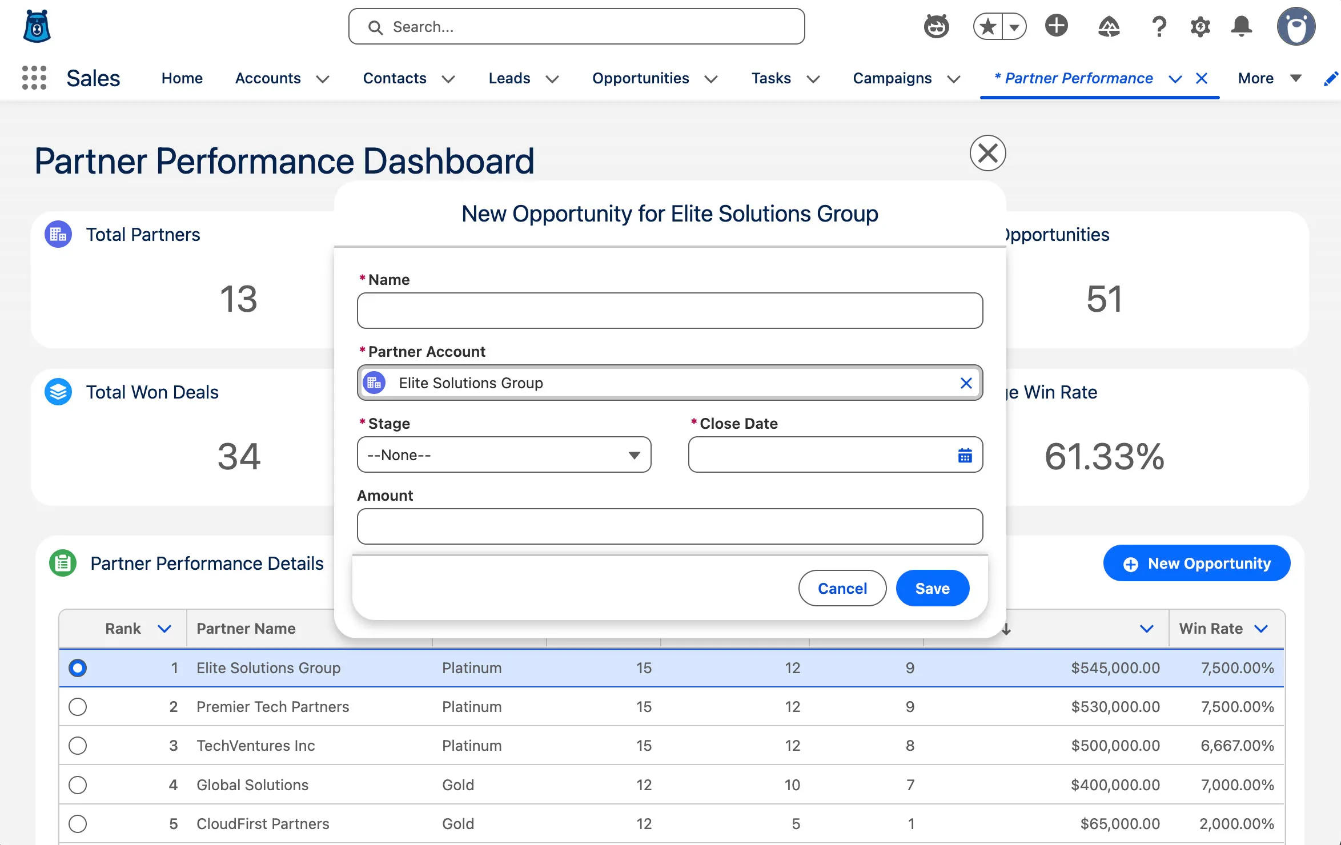Click the Setup gear icon

[x=1200, y=27]
